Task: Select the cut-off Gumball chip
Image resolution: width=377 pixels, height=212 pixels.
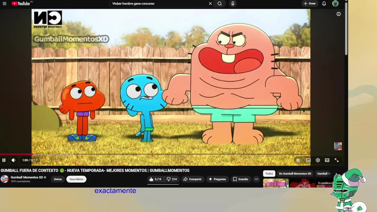Action: pos(323,173)
